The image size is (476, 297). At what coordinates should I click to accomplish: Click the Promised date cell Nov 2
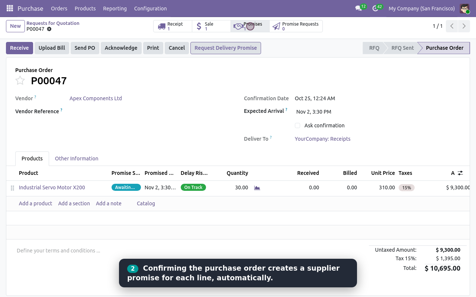[160, 187]
